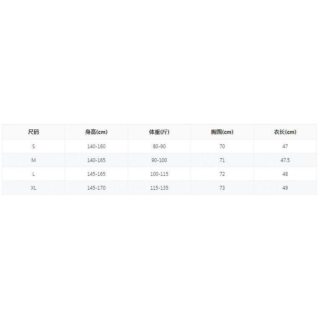319x319 pixels.
Task: Click the size M row label
Action: click(x=33, y=160)
